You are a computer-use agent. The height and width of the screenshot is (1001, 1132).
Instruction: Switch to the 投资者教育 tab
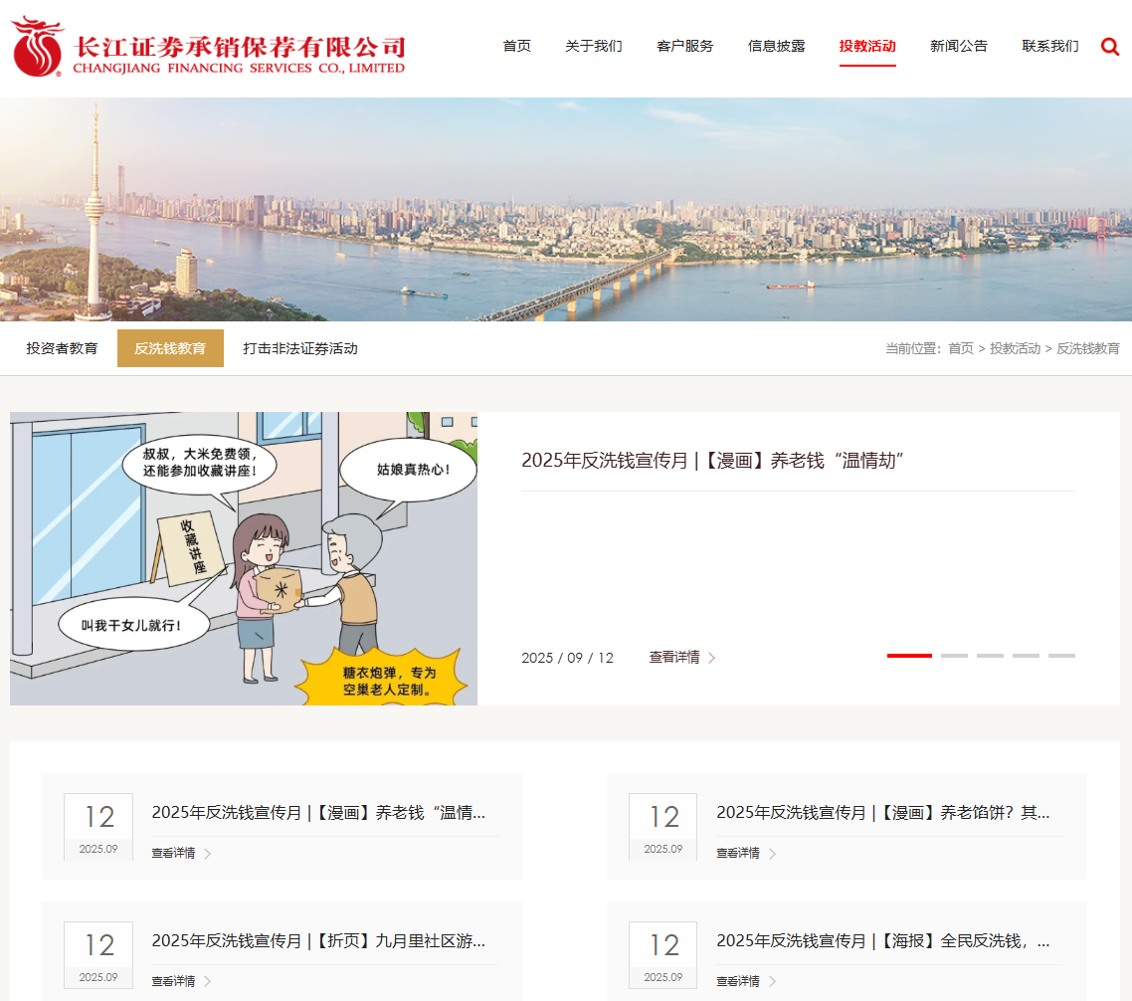(62, 348)
